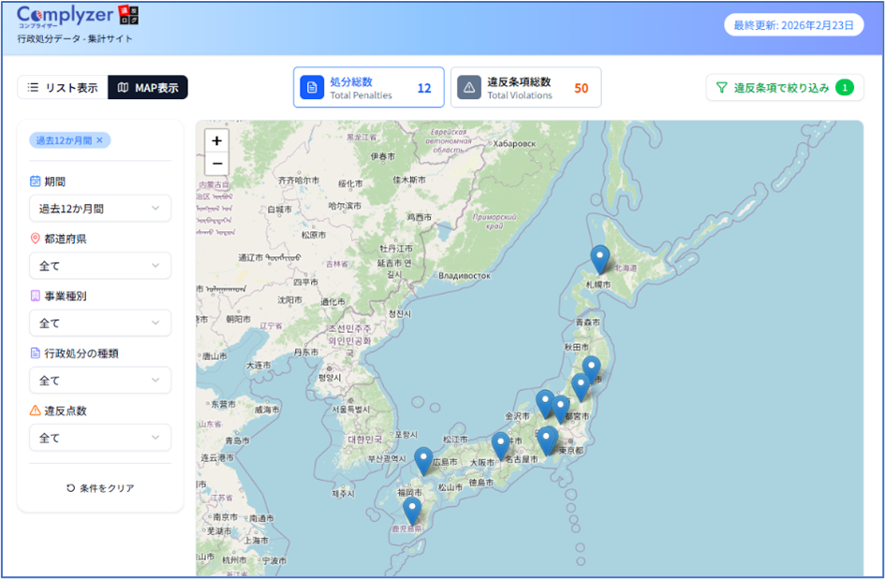Click the map marker near Nagoya
The image size is (885, 579).
[x=501, y=444]
